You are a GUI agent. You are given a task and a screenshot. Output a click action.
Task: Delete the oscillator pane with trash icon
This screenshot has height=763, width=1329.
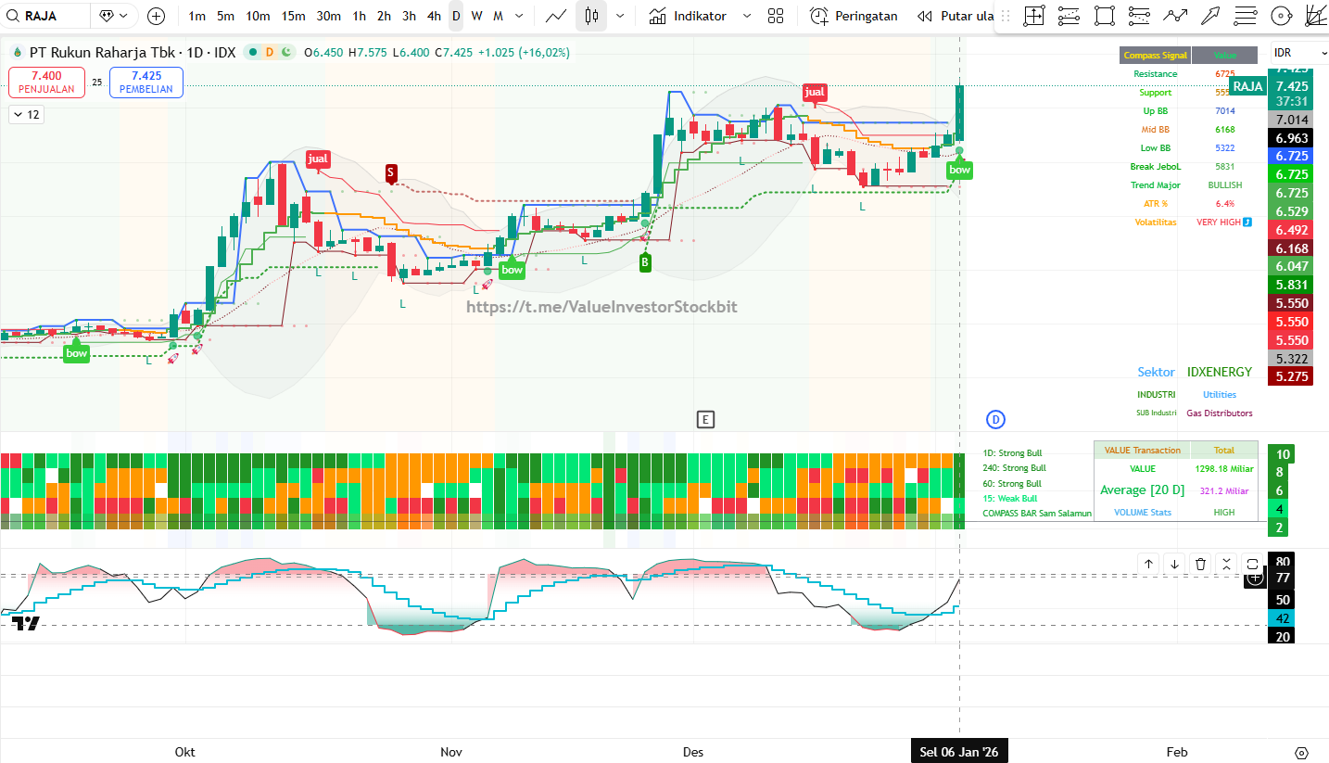(1200, 564)
